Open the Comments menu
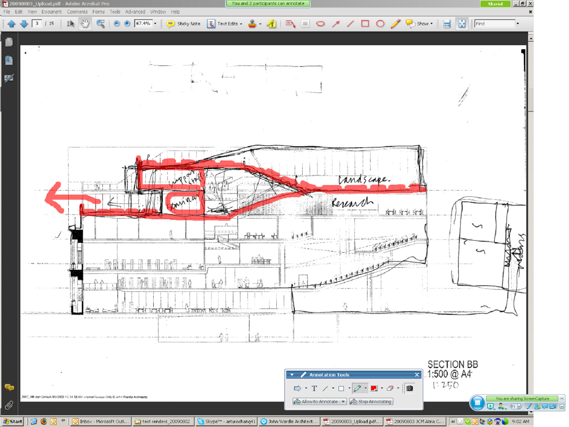The image size is (569, 427). click(x=77, y=12)
